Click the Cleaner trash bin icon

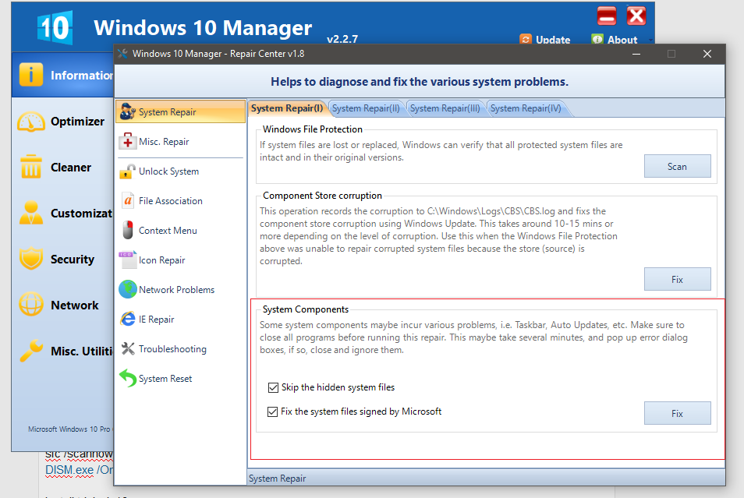click(x=31, y=167)
